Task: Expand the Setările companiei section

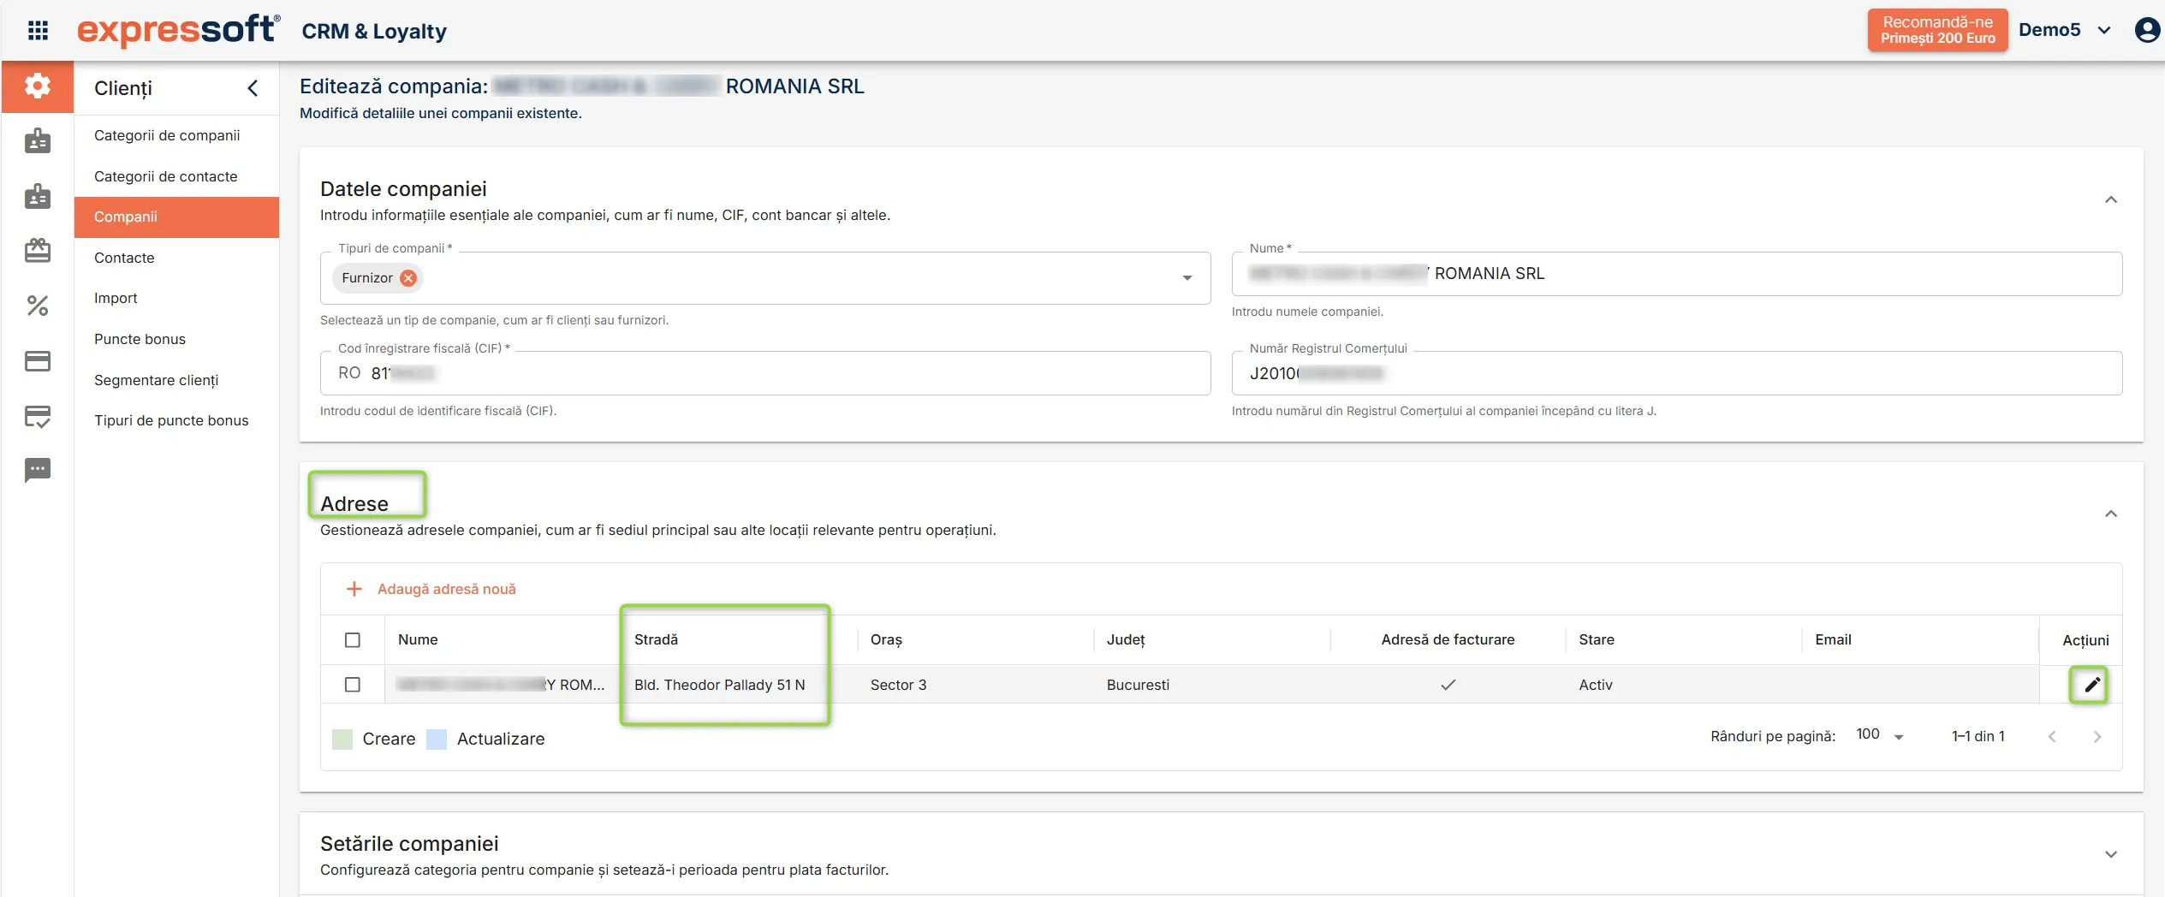Action: click(x=2111, y=855)
